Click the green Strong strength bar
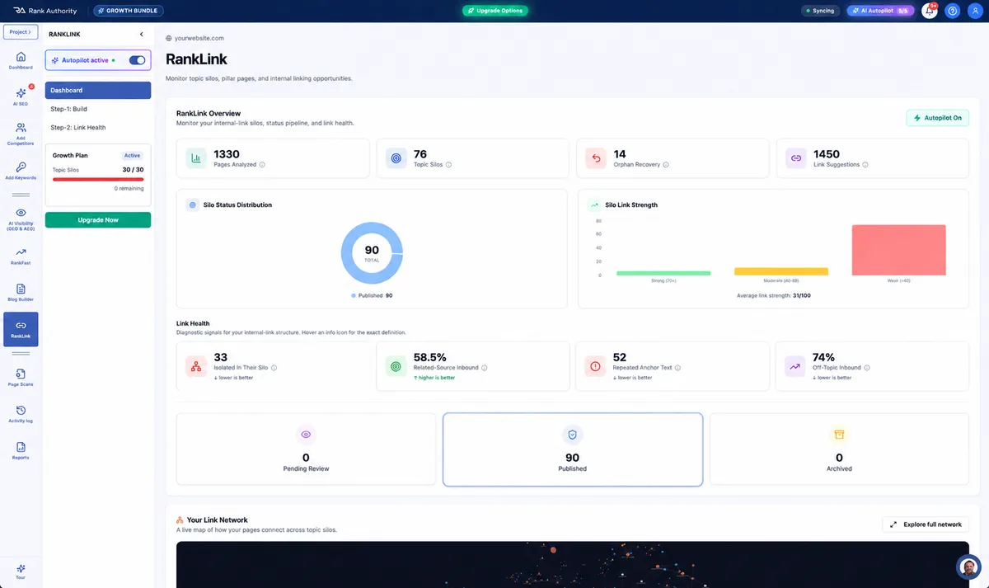The image size is (989, 588). [x=663, y=273]
